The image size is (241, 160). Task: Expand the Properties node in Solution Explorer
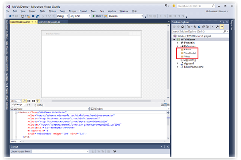click(x=177, y=43)
